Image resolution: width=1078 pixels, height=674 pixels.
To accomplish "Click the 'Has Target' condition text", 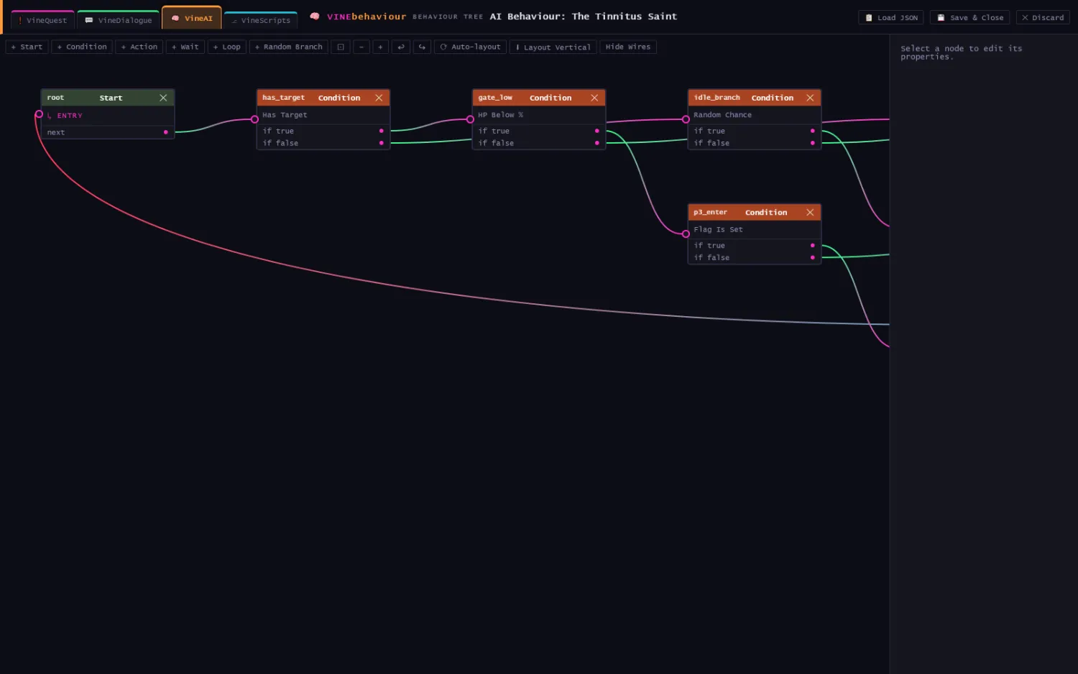I will coord(285,115).
